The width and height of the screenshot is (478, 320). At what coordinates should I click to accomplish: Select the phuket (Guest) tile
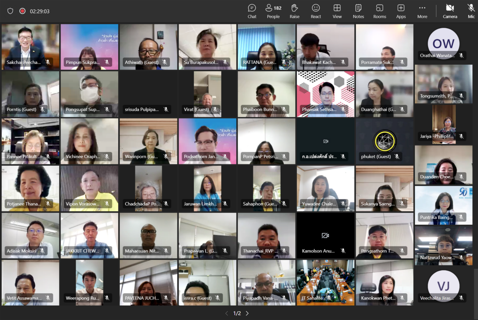click(385, 141)
